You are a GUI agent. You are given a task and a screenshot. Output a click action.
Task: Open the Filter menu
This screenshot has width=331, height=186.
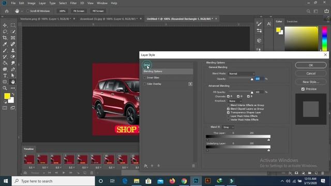click(x=73, y=3)
